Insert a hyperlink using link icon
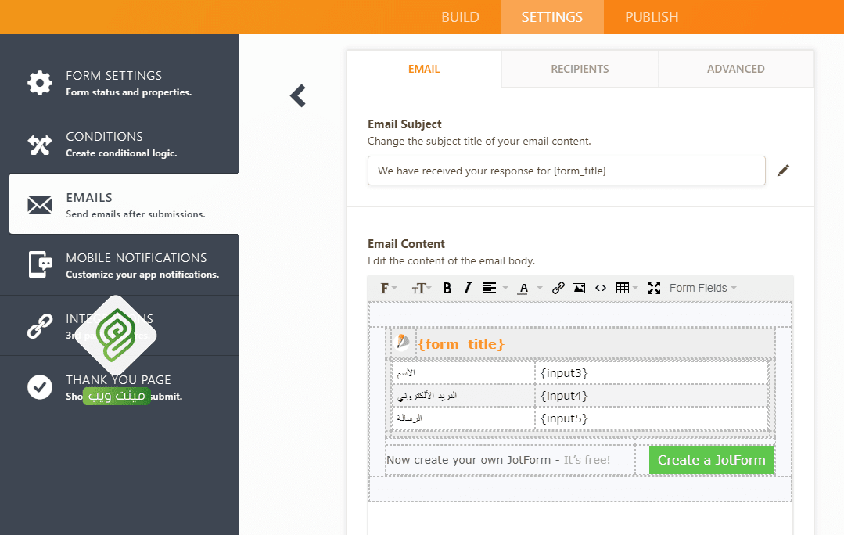Screen dimensions: 844x535 pos(558,288)
